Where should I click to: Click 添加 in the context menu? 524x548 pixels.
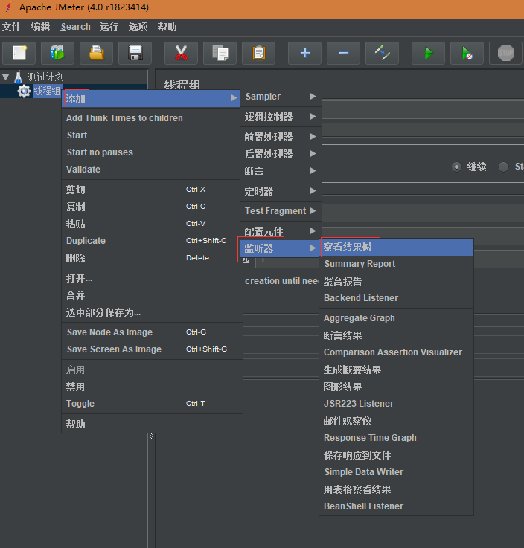[x=151, y=98]
